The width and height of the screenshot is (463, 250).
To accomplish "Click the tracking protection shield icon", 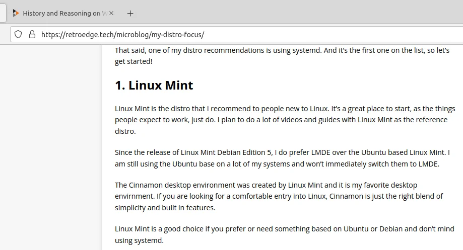I will click(x=18, y=35).
